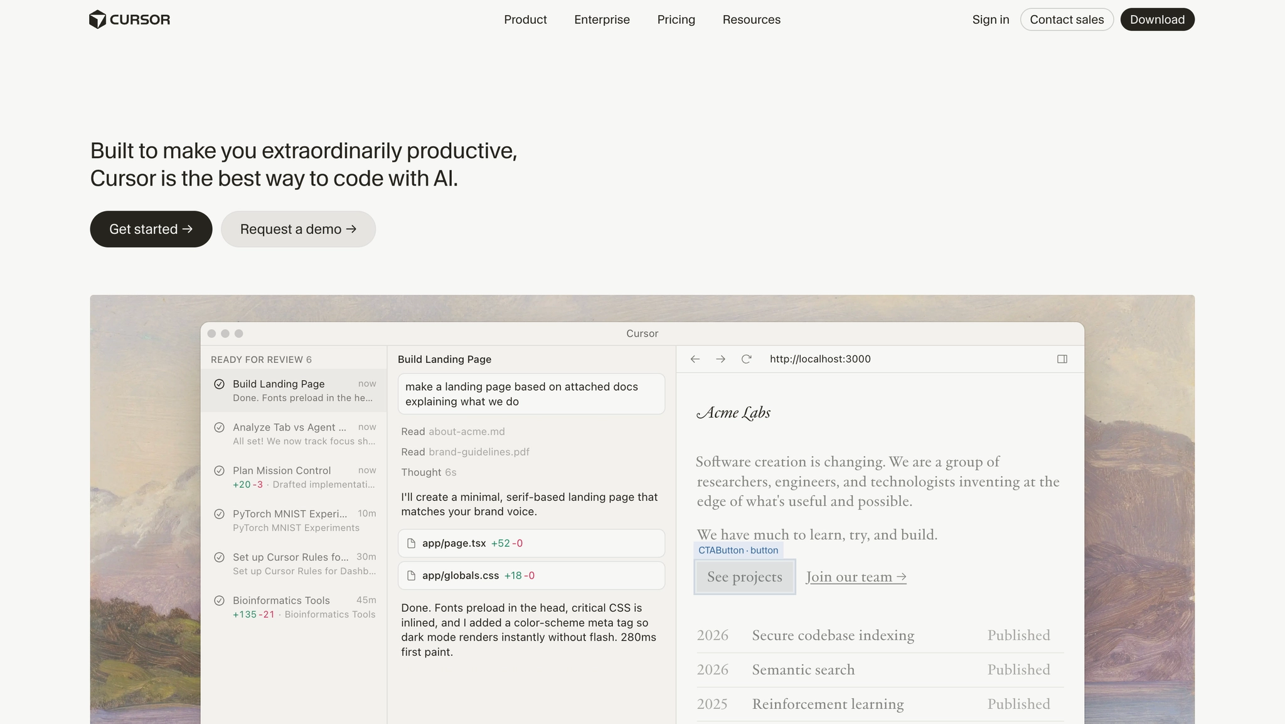Click check circle beside Build Landing Page
This screenshot has width=1285, height=724.
[x=219, y=384]
